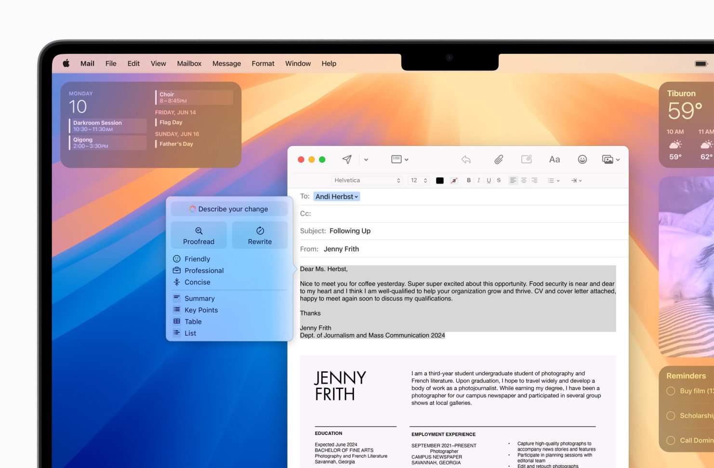Click into the Cc field
This screenshot has width=714, height=468.
click(x=463, y=213)
